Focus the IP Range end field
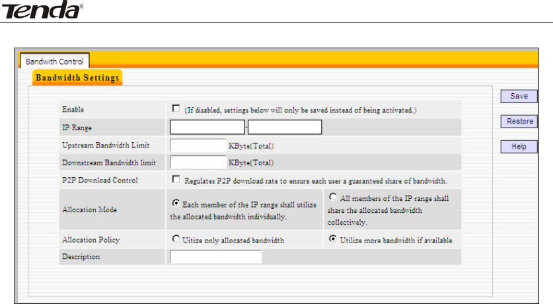Screen dimensions: 553x304 (285, 127)
